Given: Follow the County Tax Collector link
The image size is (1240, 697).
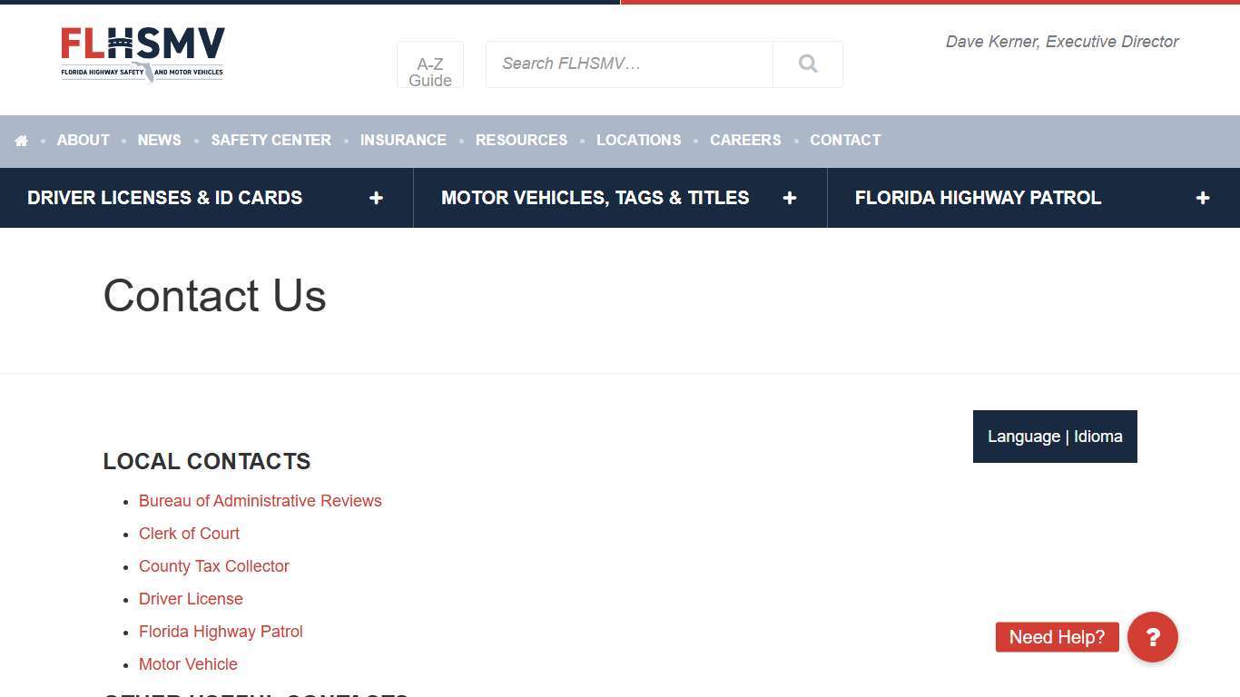Looking at the screenshot, I should pos(213,566).
